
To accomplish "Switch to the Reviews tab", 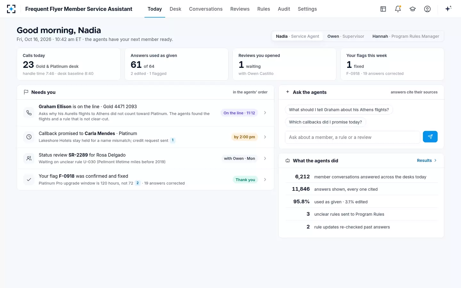I will 240,9.
